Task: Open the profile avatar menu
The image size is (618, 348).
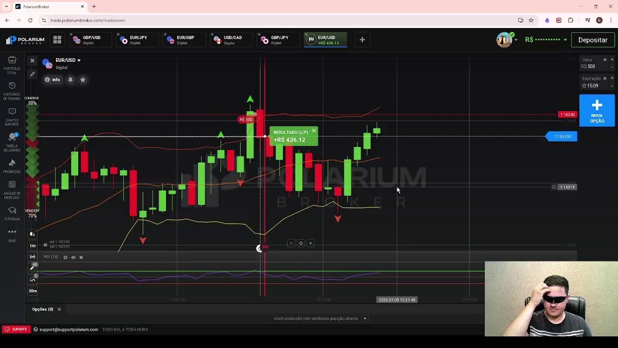Action: 505,40
